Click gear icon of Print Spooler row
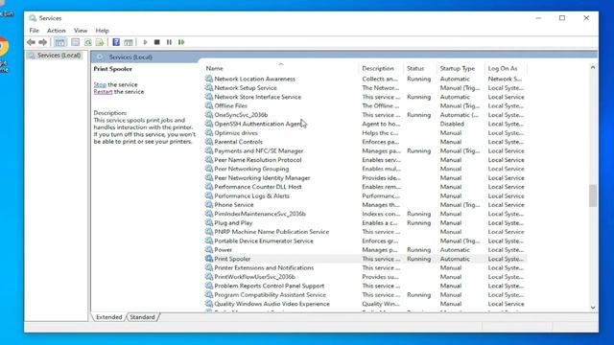 (209, 259)
